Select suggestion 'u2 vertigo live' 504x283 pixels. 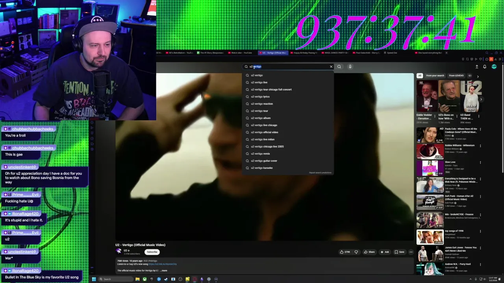[x=288, y=83]
